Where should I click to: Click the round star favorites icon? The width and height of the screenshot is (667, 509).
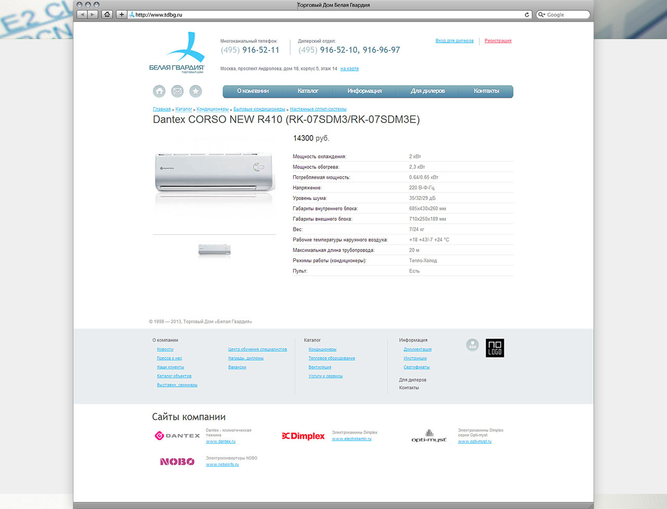(195, 91)
